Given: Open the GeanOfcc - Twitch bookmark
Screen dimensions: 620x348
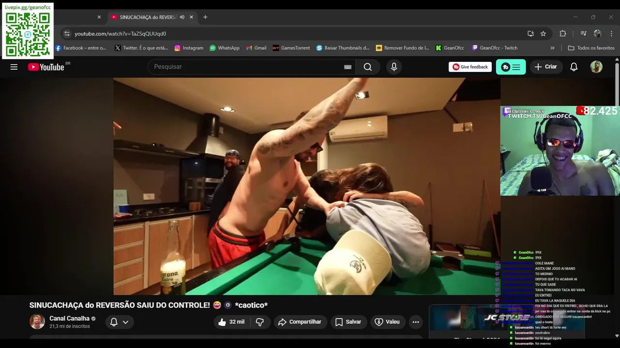Looking at the screenshot, I should coord(495,48).
